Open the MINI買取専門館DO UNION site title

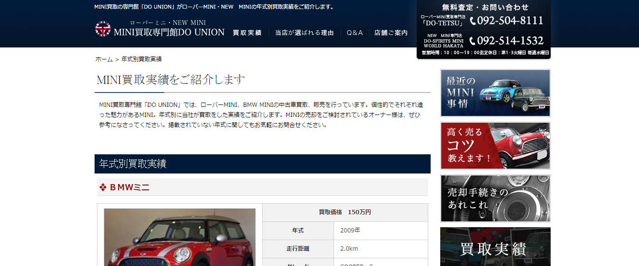(x=169, y=32)
